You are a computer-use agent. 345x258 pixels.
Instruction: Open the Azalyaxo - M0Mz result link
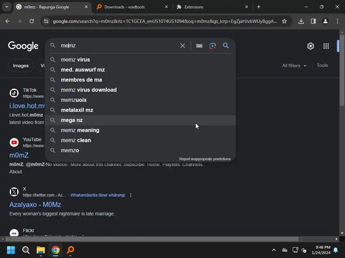coord(35,205)
